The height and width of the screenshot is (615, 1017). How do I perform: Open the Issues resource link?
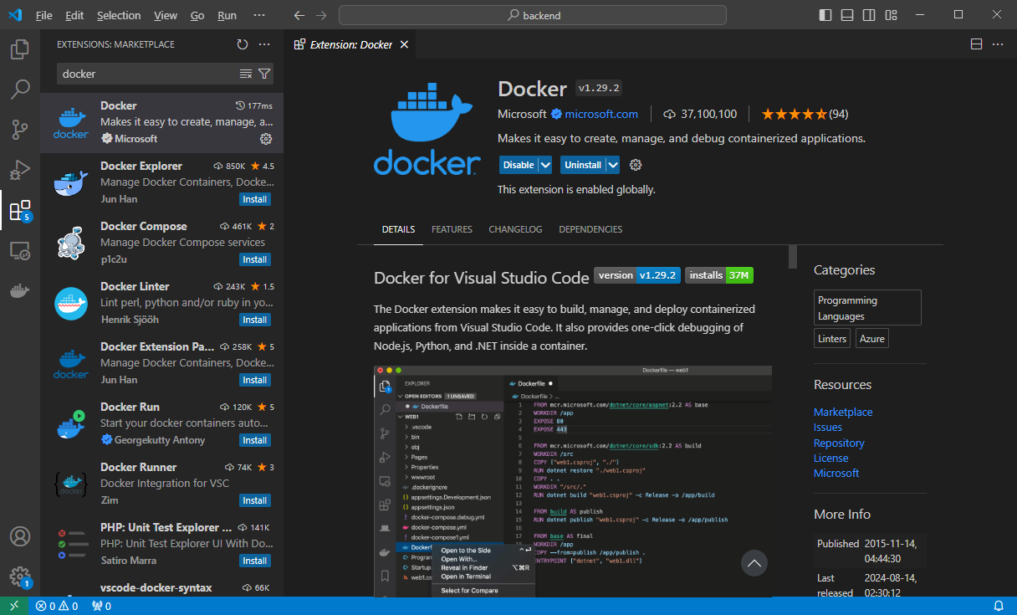828,427
